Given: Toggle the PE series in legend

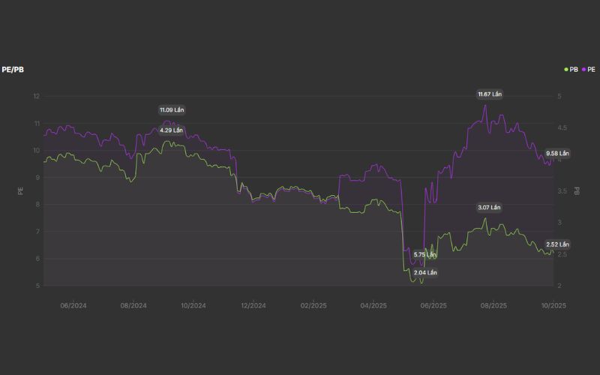Looking at the screenshot, I should (x=591, y=69).
